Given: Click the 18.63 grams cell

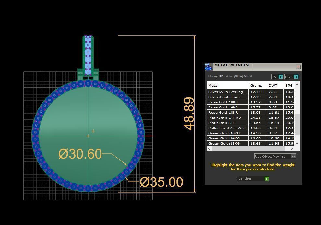Looking at the screenshot, I should click(257, 143).
